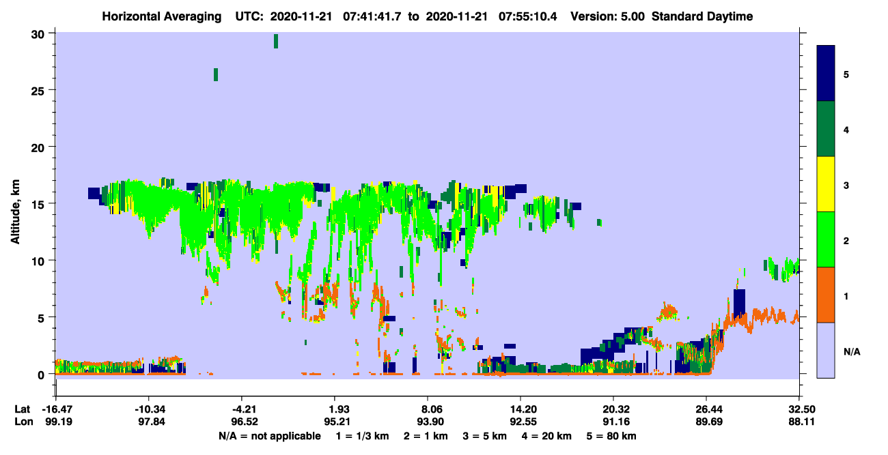Click legend text '5 = 80 km'
This screenshot has height=455, width=888.
click(x=612, y=435)
